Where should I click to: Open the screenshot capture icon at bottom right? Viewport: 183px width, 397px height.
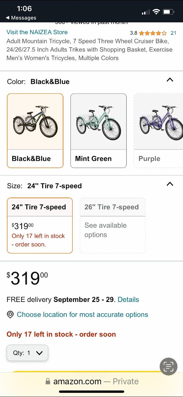(x=168, y=367)
